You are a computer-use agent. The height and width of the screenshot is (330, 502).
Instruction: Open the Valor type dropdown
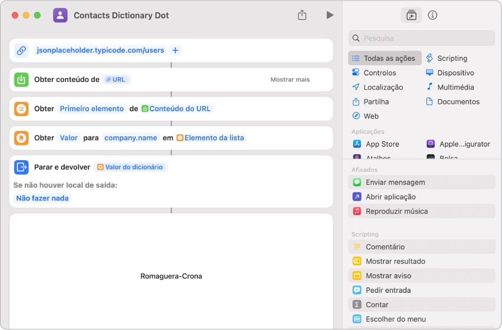pyautogui.click(x=68, y=138)
